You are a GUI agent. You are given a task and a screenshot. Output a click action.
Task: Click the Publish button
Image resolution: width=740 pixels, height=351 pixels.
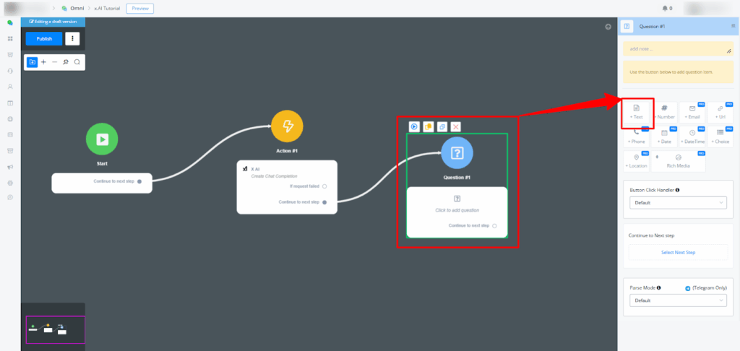pos(44,38)
